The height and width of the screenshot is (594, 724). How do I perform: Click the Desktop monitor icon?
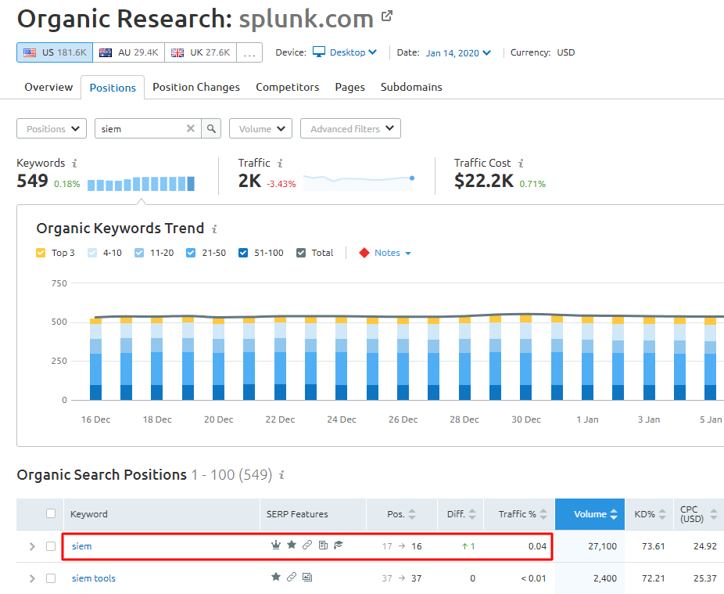pos(319,52)
